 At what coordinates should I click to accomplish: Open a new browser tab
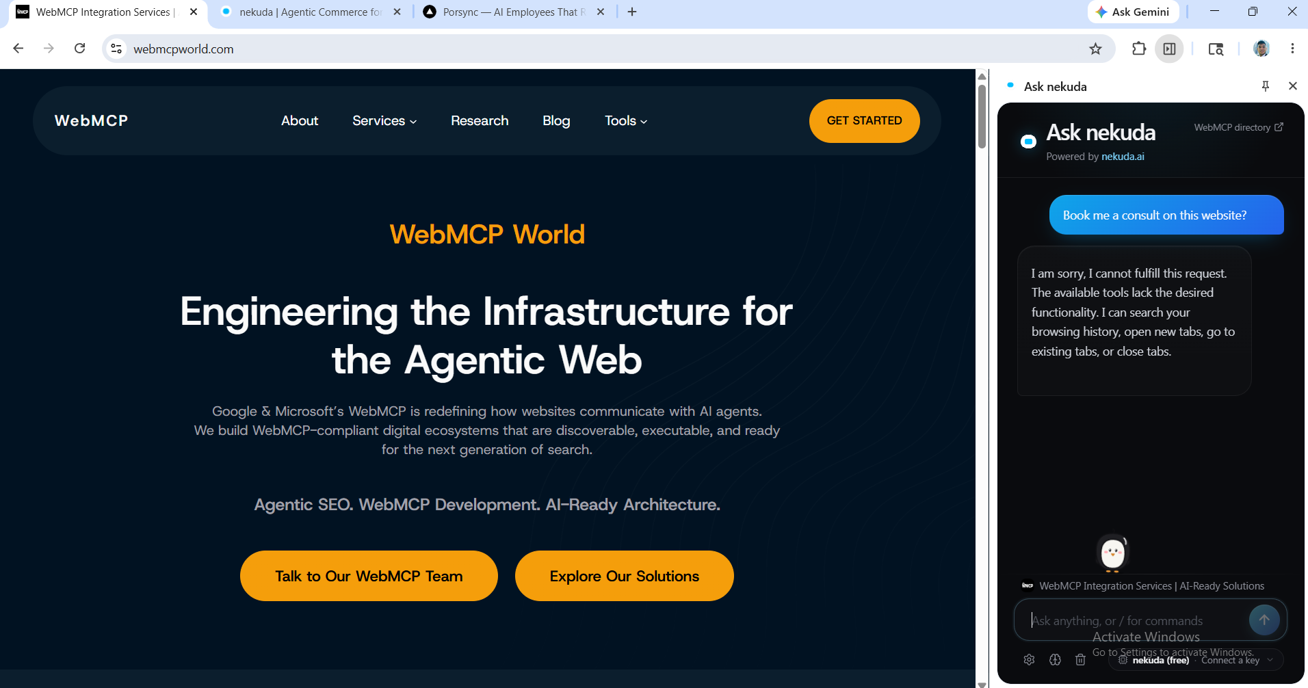click(x=632, y=12)
